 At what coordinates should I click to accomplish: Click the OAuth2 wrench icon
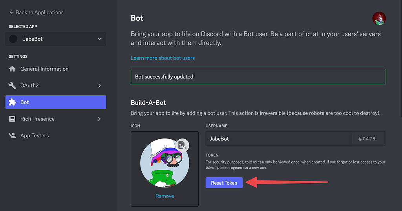tap(12, 85)
